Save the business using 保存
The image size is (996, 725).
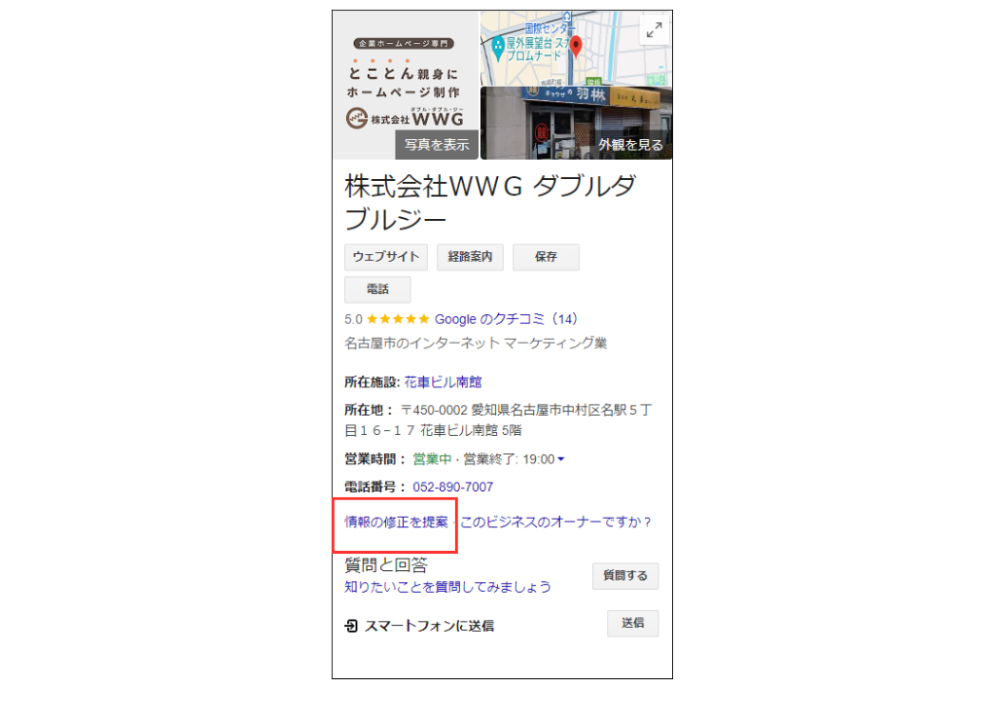point(546,256)
